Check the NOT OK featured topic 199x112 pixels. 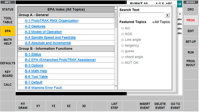click(123, 63)
